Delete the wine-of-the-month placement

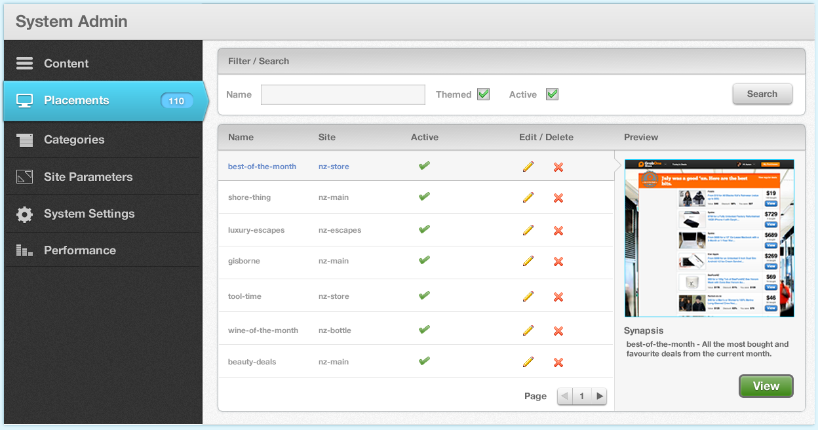(558, 331)
